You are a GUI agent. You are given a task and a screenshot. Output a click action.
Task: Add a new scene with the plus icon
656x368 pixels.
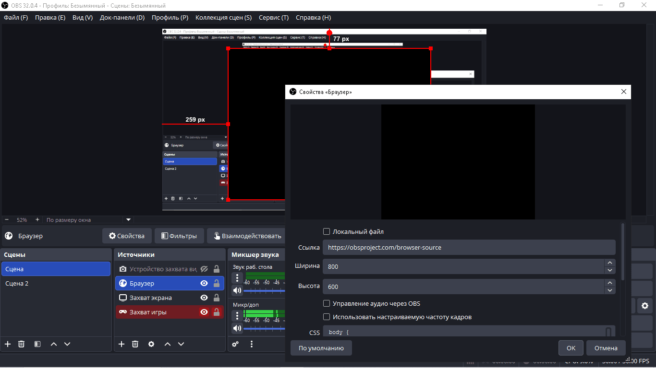8,344
